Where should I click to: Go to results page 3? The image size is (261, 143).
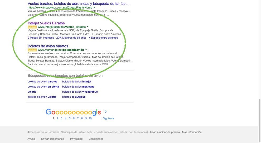coord(61,118)
